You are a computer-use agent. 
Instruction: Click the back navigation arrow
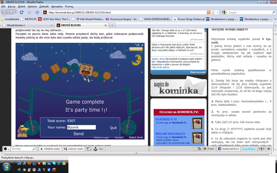point(5,12)
